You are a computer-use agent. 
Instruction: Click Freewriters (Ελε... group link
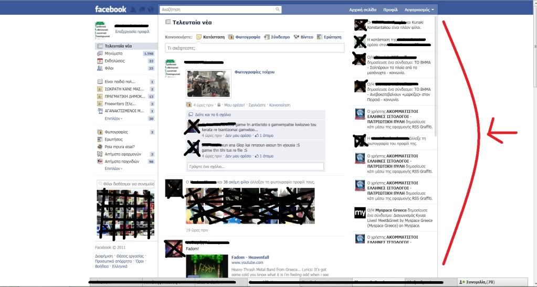pyautogui.click(x=120, y=104)
